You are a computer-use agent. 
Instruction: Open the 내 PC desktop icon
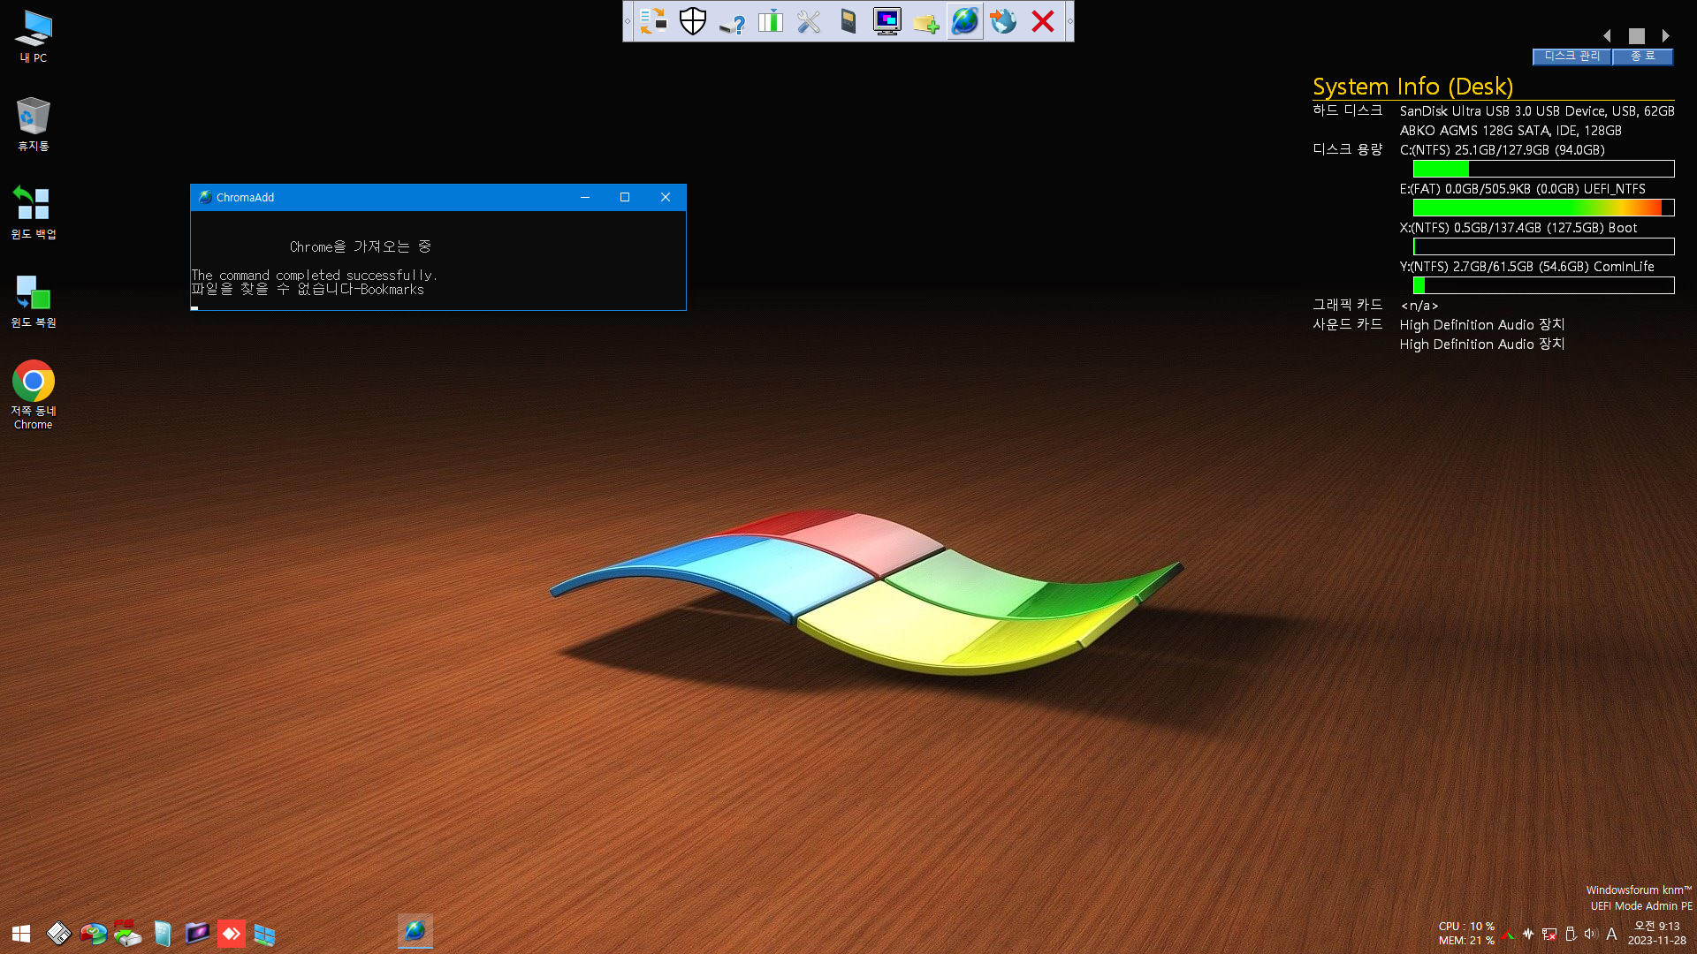[34, 36]
